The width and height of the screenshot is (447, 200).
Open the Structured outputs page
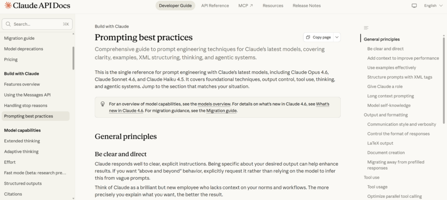point(23,183)
